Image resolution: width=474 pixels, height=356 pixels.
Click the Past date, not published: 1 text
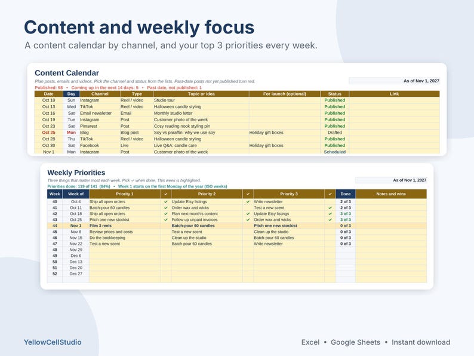(174, 88)
